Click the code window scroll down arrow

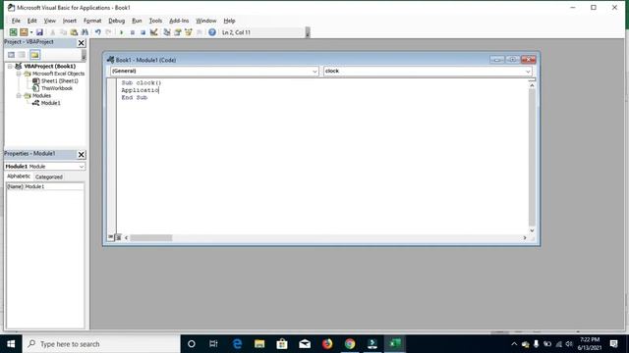coord(532,230)
